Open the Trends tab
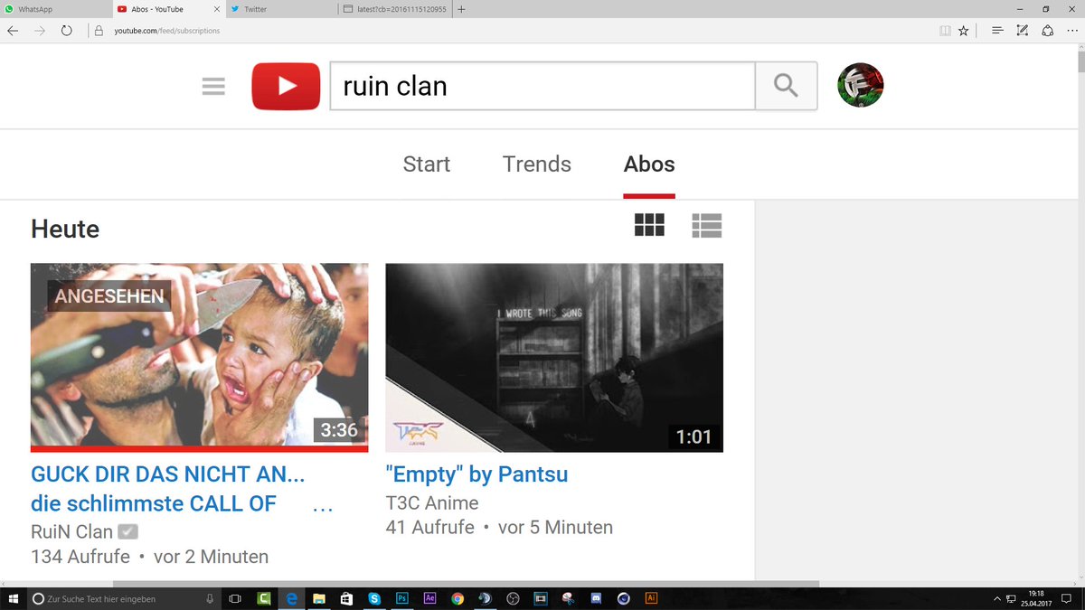The height and width of the screenshot is (610, 1085). (537, 164)
